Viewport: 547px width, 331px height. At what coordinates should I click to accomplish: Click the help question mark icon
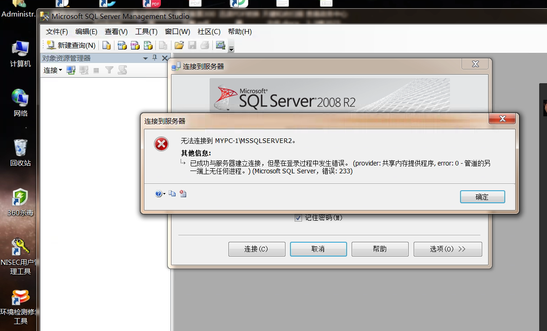pos(159,194)
